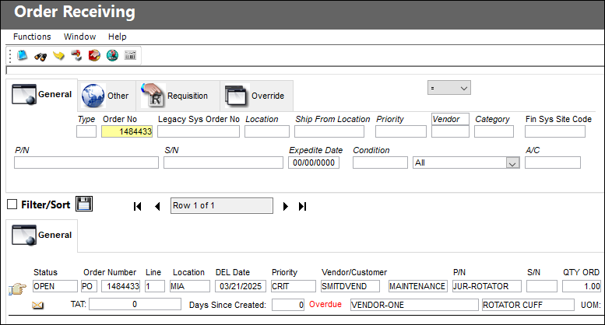Click the floppy disk save filter icon

click(x=84, y=204)
